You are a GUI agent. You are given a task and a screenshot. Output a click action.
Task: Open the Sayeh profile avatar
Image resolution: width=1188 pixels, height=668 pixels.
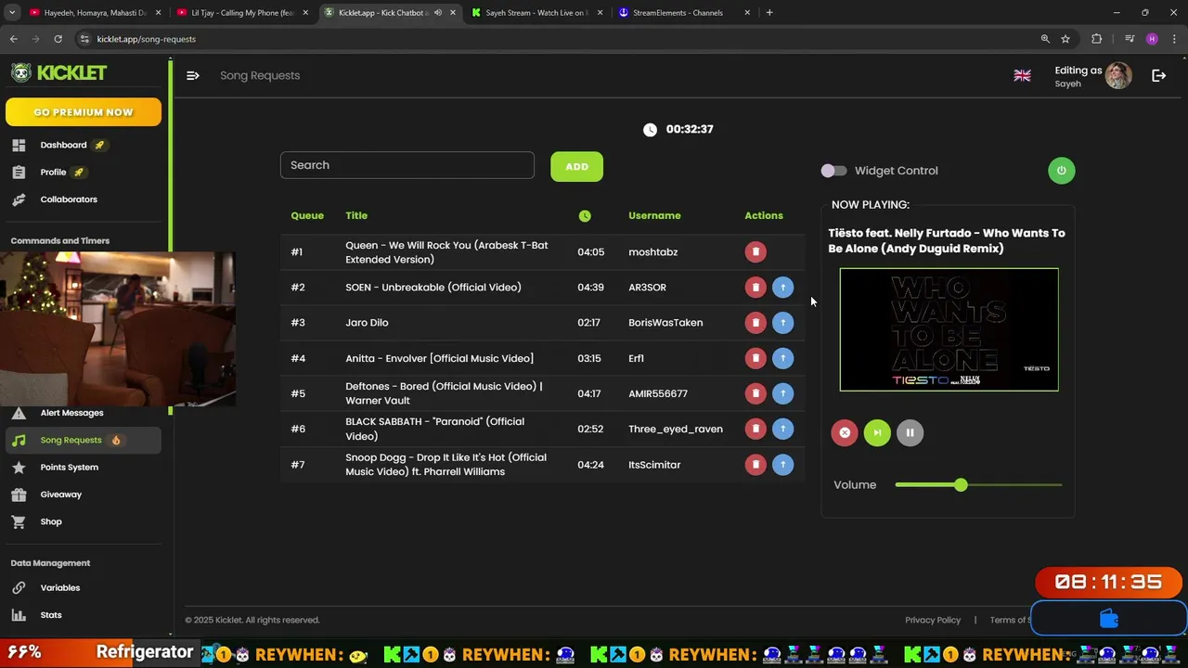pos(1118,75)
